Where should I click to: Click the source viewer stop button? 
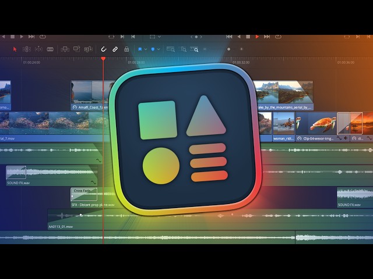[13, 37]
